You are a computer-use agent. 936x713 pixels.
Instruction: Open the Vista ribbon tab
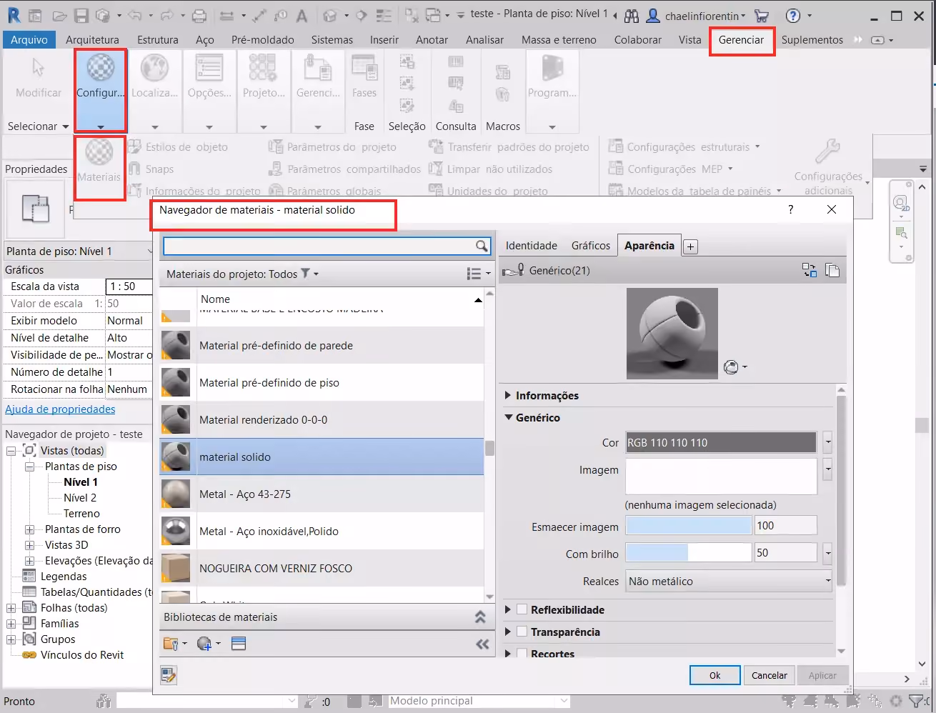[690, 40]
